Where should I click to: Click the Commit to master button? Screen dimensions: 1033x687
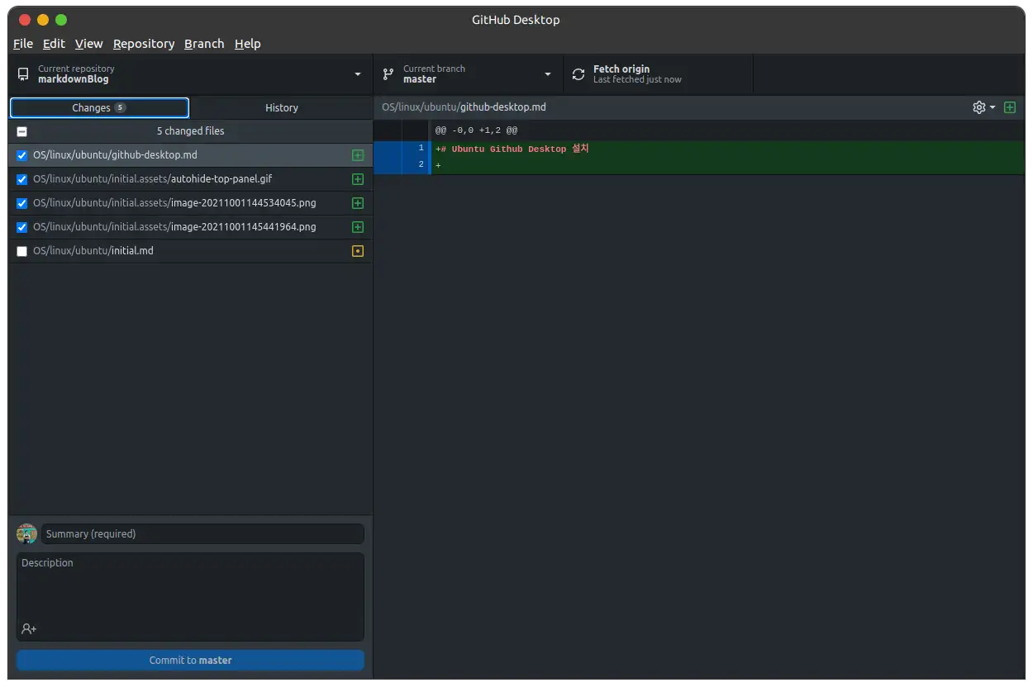(190, 660)
